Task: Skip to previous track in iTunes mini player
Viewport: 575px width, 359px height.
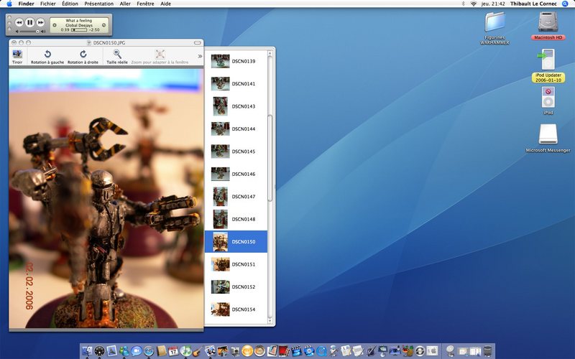Action: 19,22
